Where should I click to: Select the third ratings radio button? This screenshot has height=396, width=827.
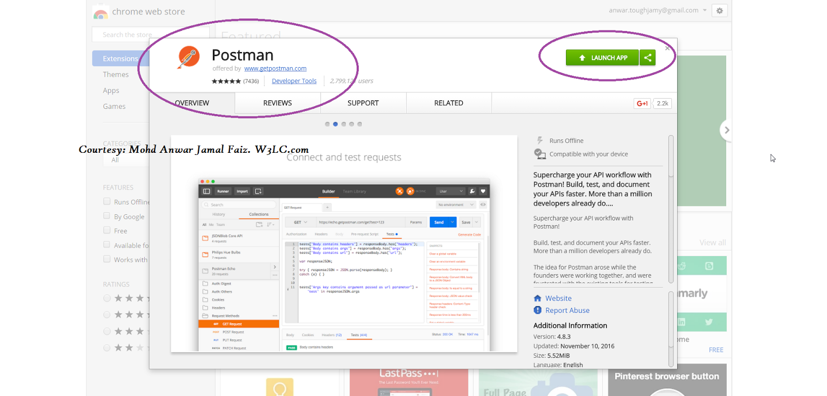pyautogui.click(x=107, y=331)
